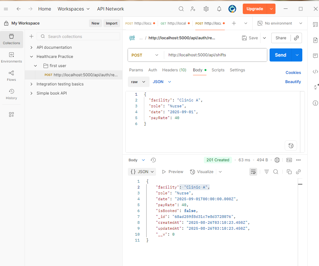Open the Environments sidebar section
This screenshot has width=319, height=266.
(11, 58)
